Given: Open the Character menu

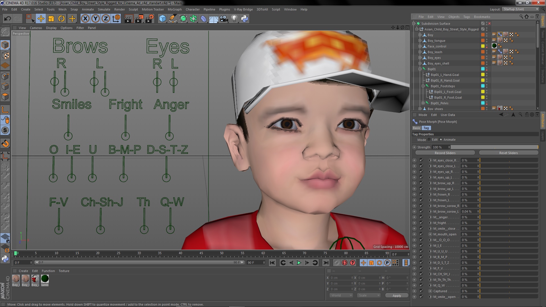Looking at the screenshot, I should [193, 9].
